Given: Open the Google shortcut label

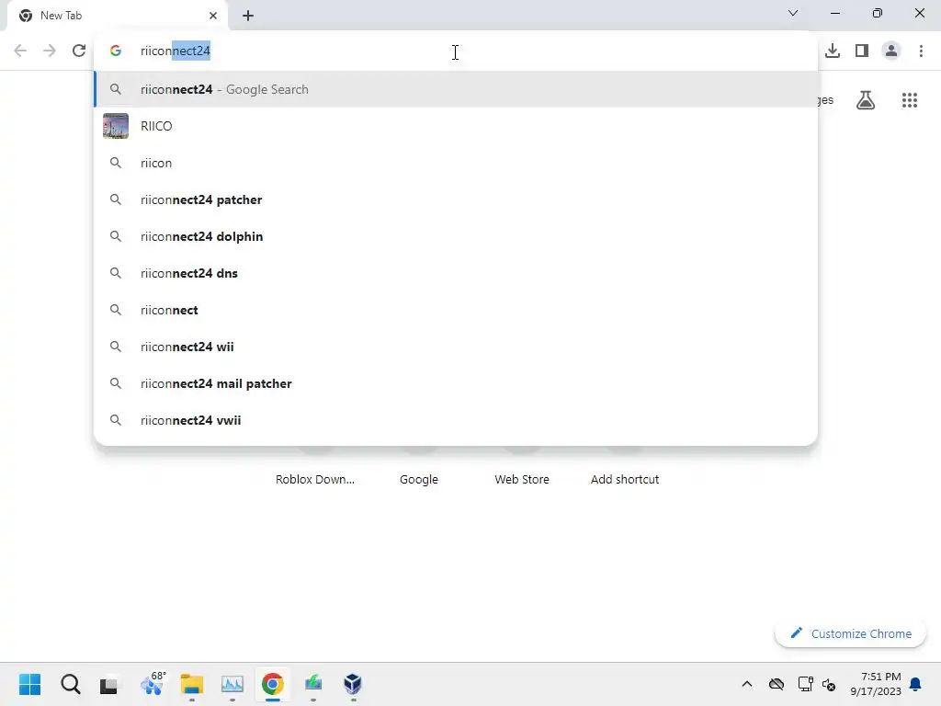Looking at the screenshot, I should 419,479.
